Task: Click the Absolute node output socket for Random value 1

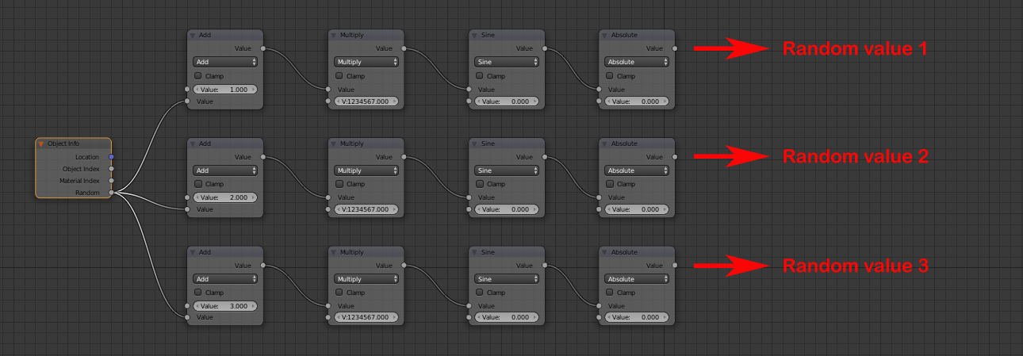Action: (x=674, y=48)
